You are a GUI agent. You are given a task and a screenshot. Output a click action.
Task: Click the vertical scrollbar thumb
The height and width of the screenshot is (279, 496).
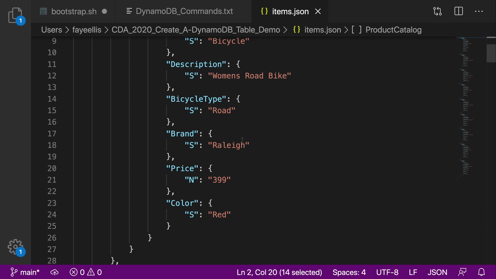(x=491, y=53)
